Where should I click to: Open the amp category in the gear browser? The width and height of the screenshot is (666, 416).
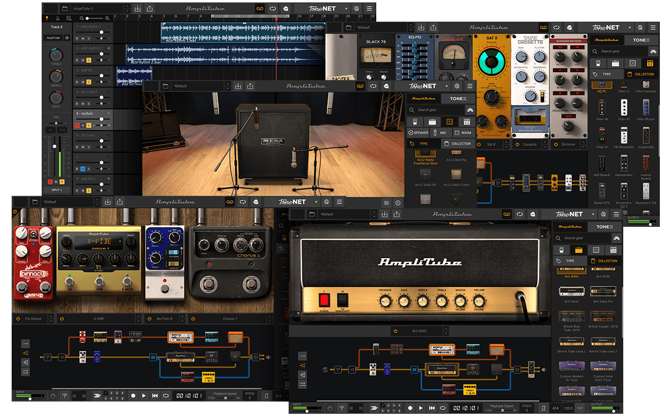579,250
